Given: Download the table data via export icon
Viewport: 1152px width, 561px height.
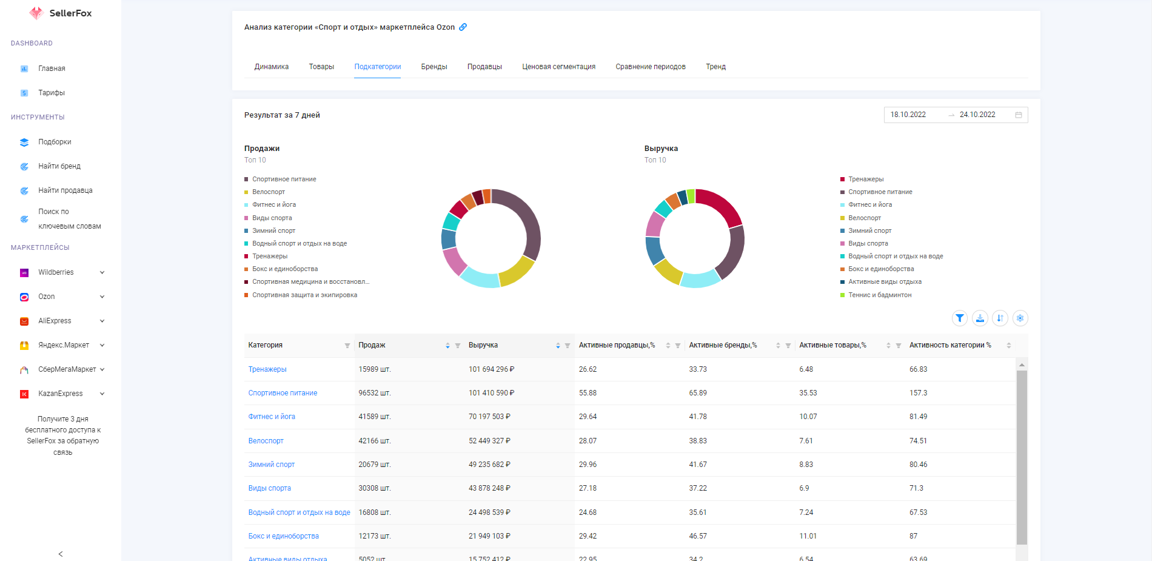Looking at the screenshot, I should pos(980,318).
